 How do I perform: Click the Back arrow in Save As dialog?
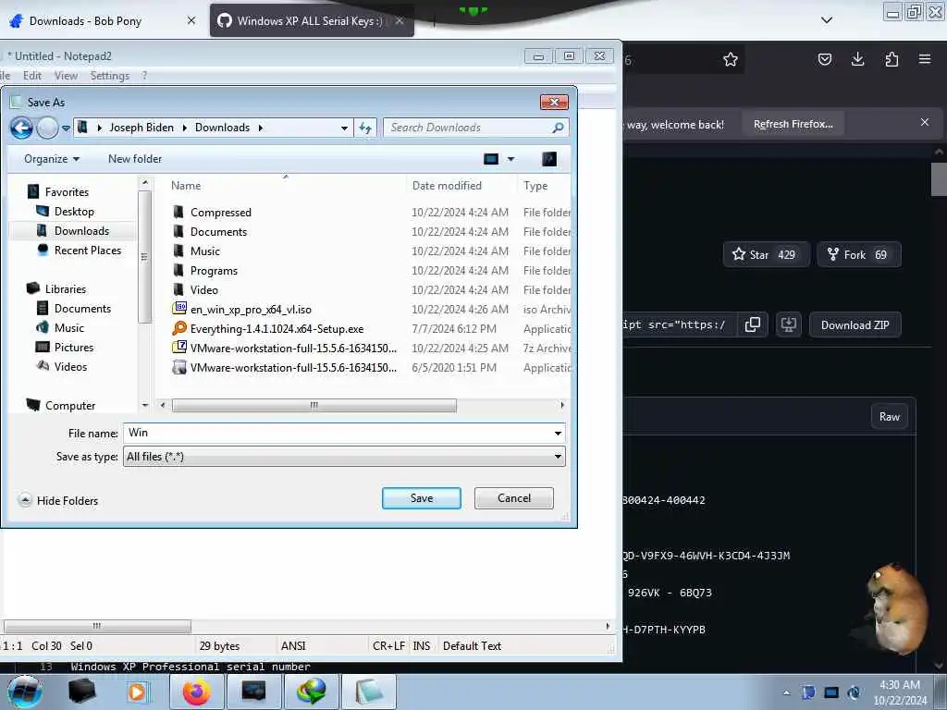[x=22, y=128]
